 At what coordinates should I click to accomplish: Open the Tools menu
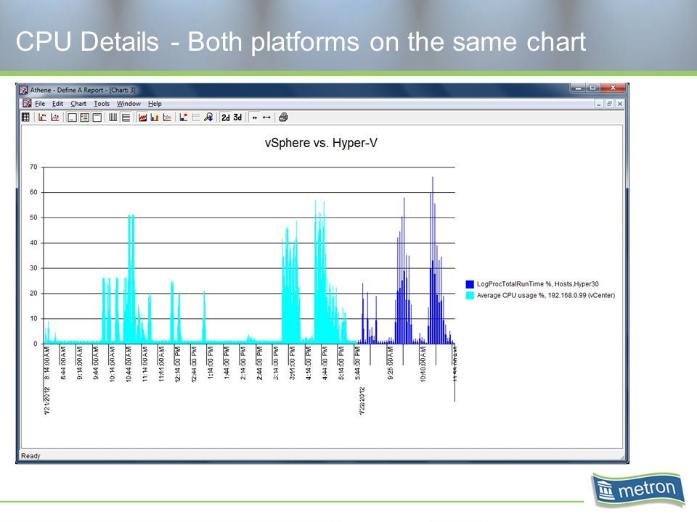click(x=102, y=104)
